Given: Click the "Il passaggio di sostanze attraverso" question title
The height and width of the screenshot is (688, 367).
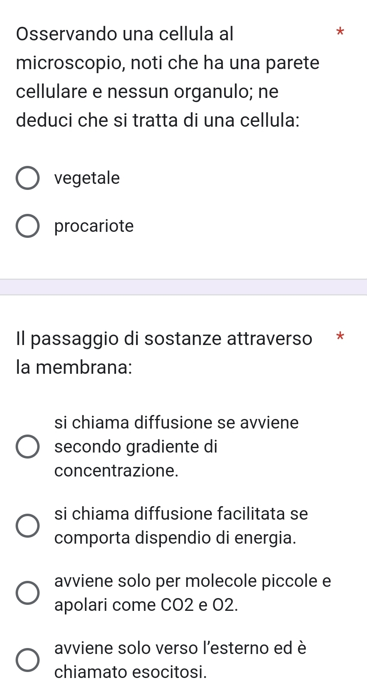Looking at the screenshot, I should pos(164,339).
